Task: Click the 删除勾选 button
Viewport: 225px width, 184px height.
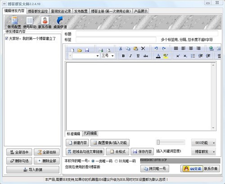Action: (19, 161)
